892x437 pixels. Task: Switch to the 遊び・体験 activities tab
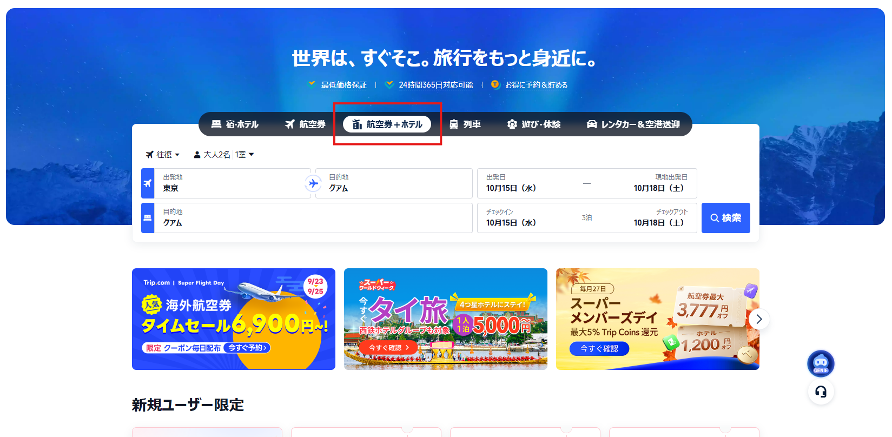click(x=534, y=124)
